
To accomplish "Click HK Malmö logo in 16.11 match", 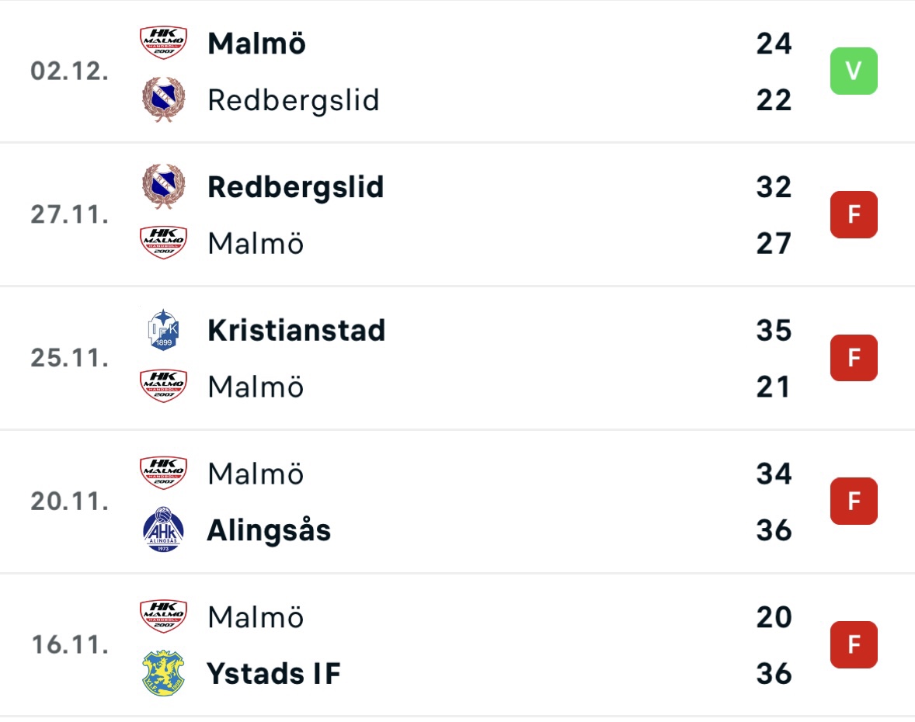I will point(163,616).
